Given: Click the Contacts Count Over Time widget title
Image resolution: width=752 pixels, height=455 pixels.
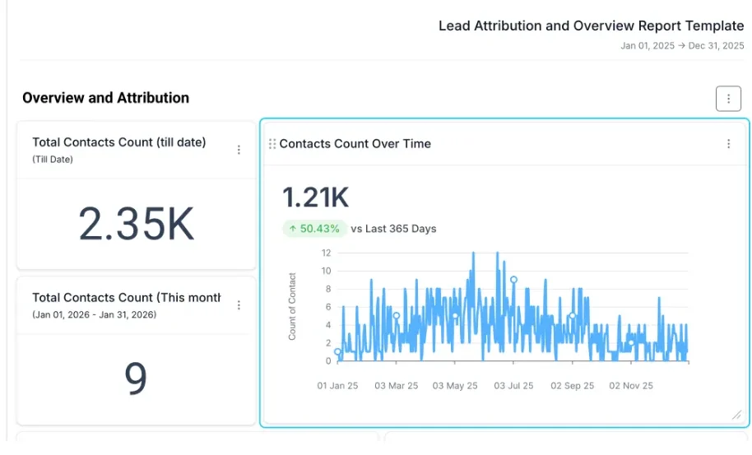Looking at the screenshot, I should [355, 144].
